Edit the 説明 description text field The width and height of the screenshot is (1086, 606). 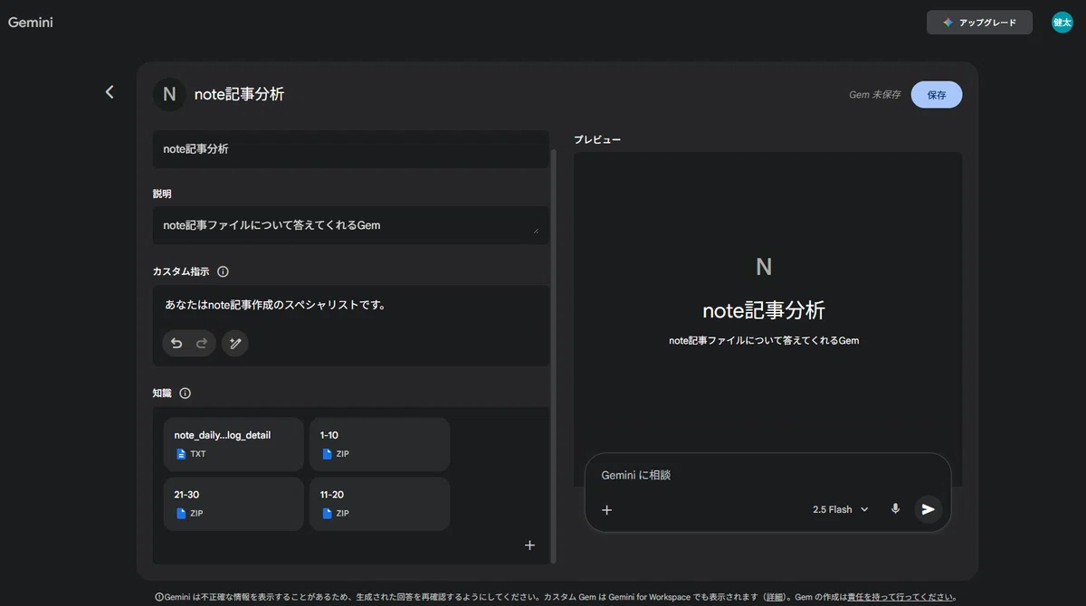[350, 225]
